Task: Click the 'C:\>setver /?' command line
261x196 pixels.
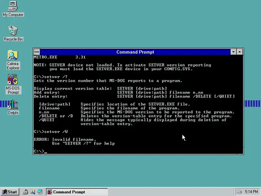Action: [x=51, y=77]
